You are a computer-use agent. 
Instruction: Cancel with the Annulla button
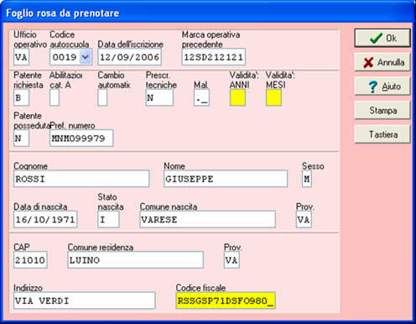coord(382,62)
